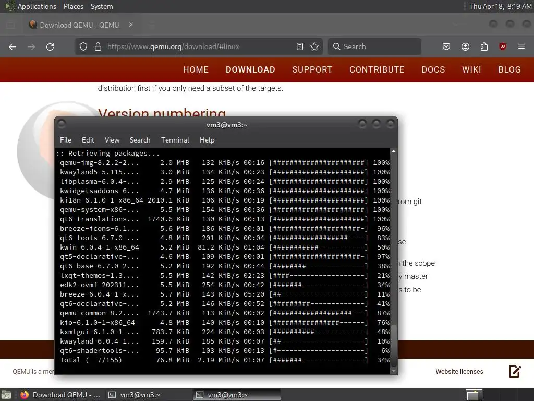534x401 pixels.
Task: Open the Website licenses footer link
Action: 459,372
